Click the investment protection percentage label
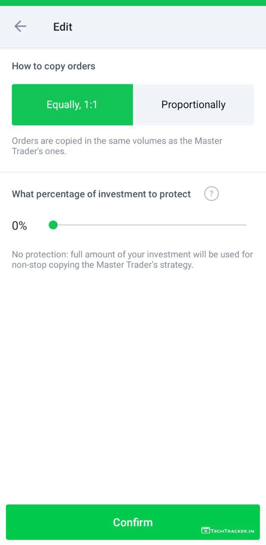 coord(101,194)
